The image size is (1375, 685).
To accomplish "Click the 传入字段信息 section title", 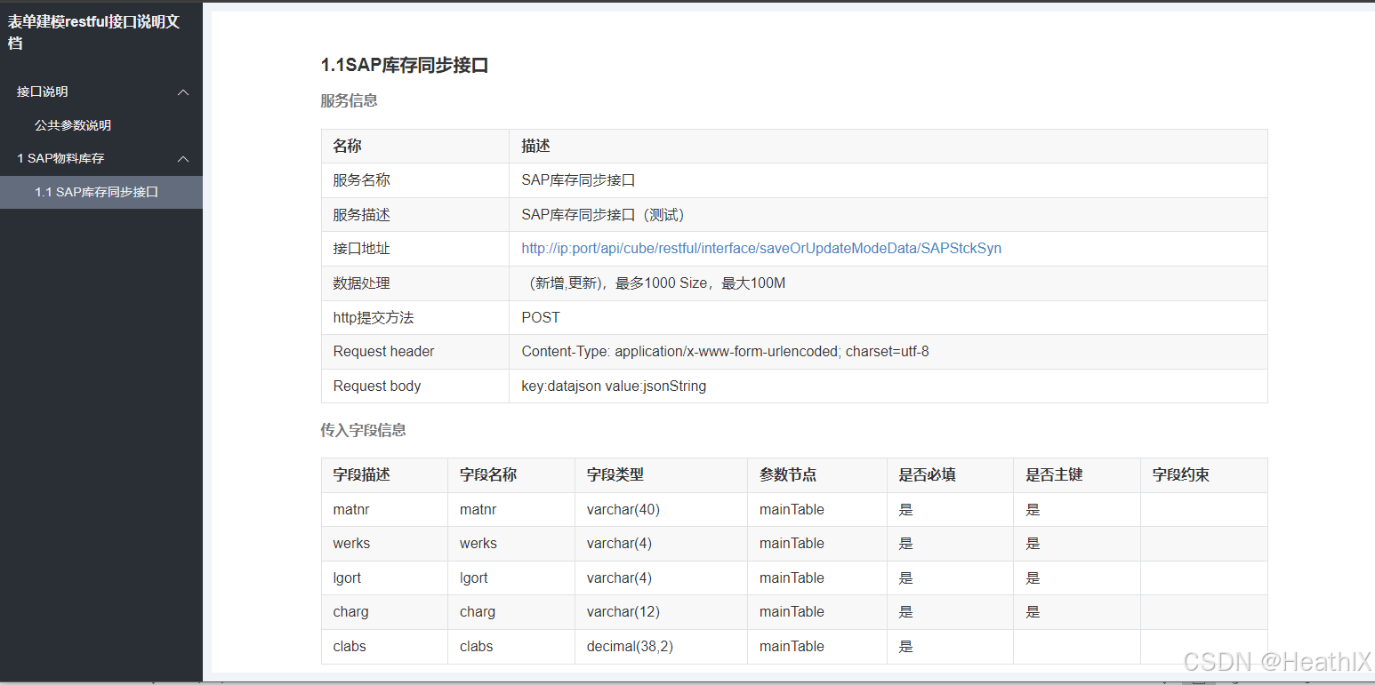I will (363, 430).
